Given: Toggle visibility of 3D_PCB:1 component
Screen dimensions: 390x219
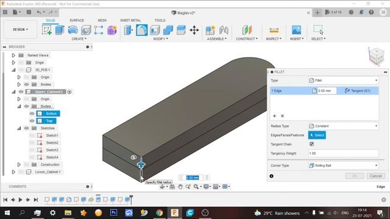Looking at the screenshot, I should [21, 70].
